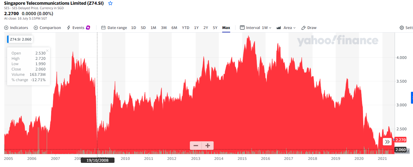413x167 pixels.
Task: Click the Indicators plus circle icon
Action: (6, 28)
